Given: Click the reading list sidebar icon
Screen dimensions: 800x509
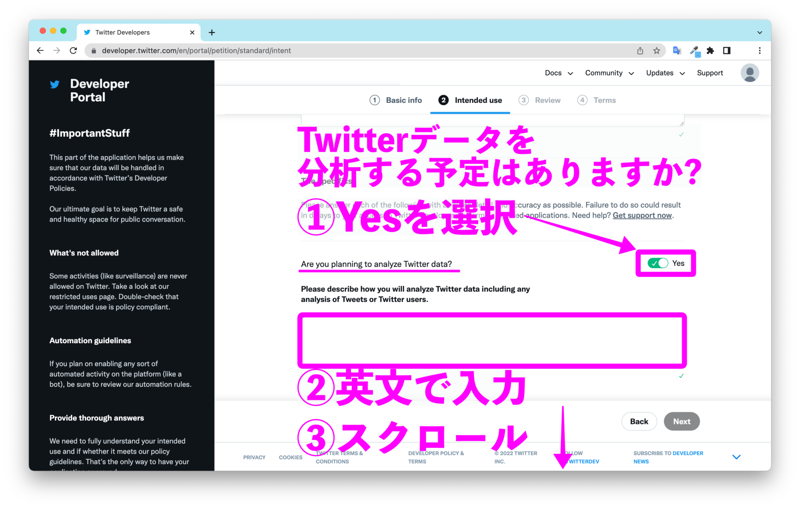Looking at the screenshot, I should tap(727, 50).
